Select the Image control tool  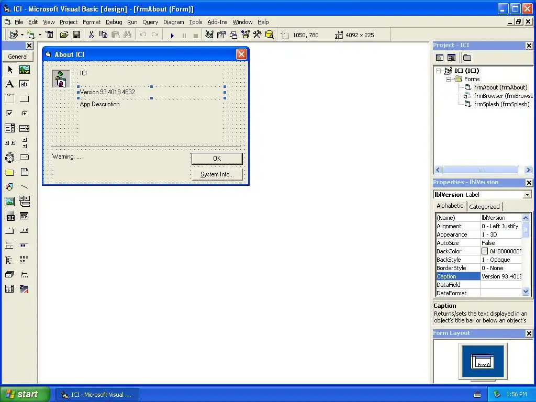coord(10,202)
